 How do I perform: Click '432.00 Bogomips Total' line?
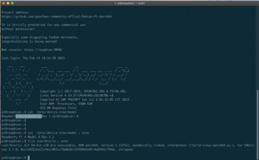click(x=58, y=108)
